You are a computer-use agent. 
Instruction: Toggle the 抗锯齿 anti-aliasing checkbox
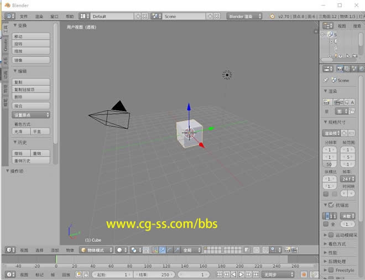(331, 205)
